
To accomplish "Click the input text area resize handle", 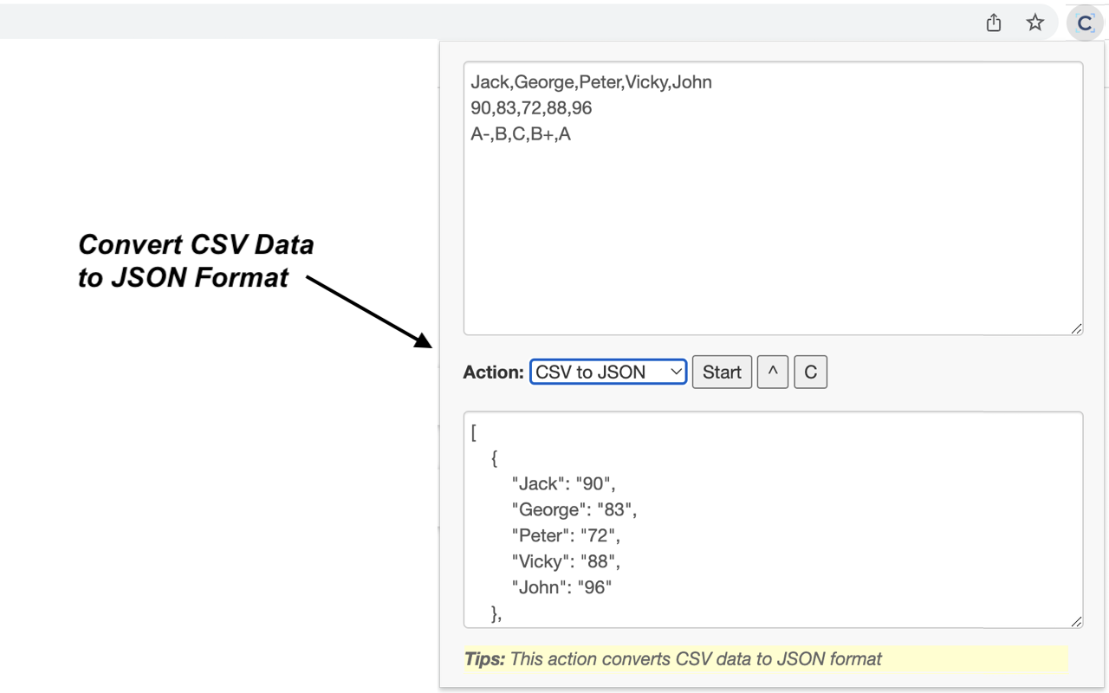I will pyautogui.click(x=1076, y=328).
